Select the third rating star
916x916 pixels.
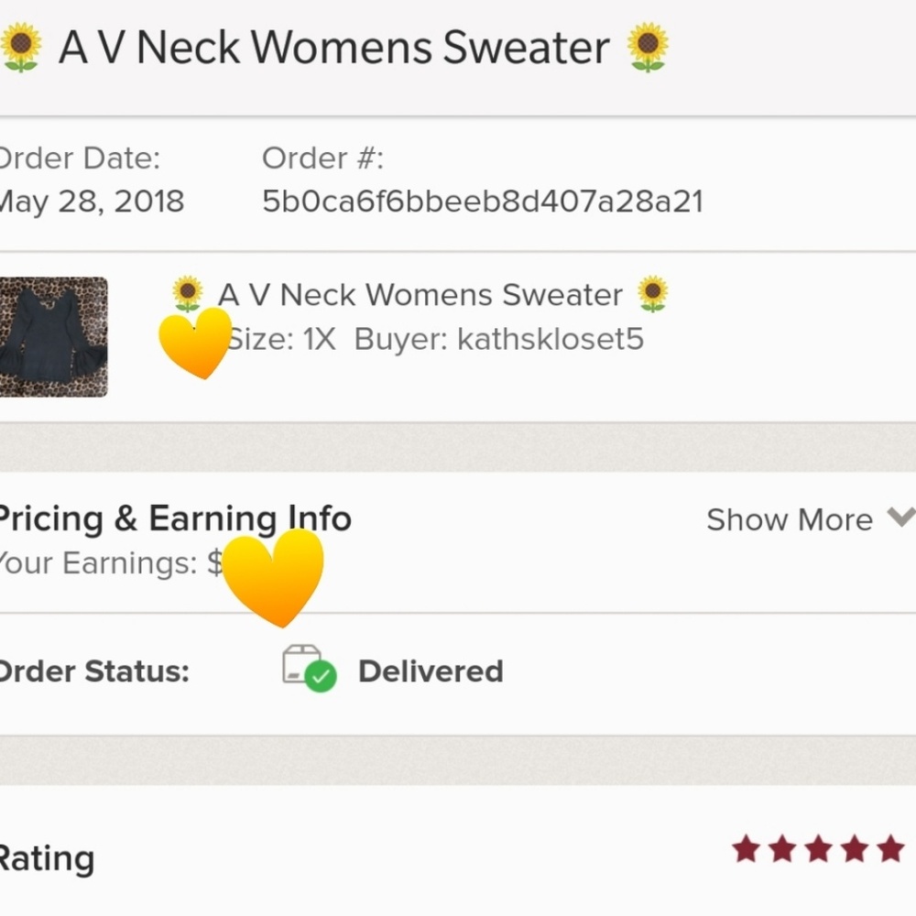818,849
